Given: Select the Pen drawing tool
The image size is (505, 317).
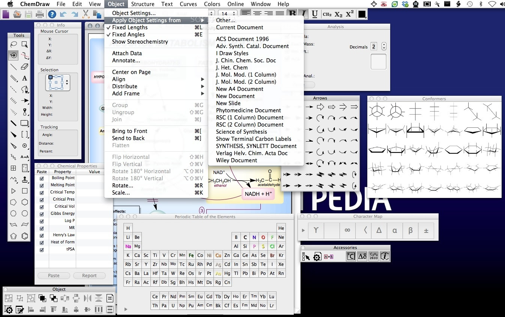Looking at the screenshot, I should 25,89.
